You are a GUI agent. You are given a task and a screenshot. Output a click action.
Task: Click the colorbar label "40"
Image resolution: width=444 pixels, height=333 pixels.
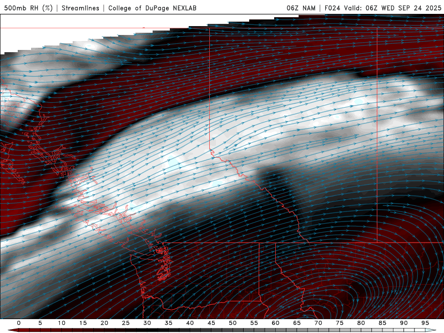coord(190,323)
